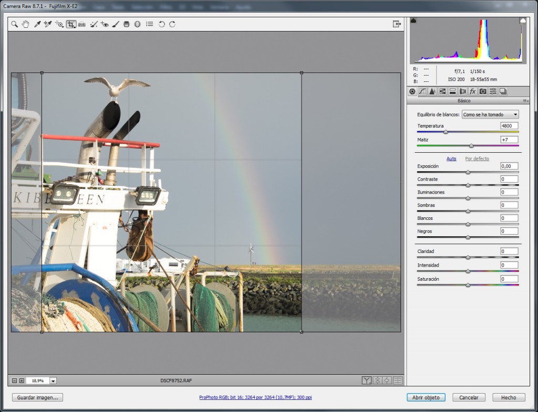This screenshot has width=538, height=412.
Task: Click the Exposición slider handle
Action: (x=468, y=172)
